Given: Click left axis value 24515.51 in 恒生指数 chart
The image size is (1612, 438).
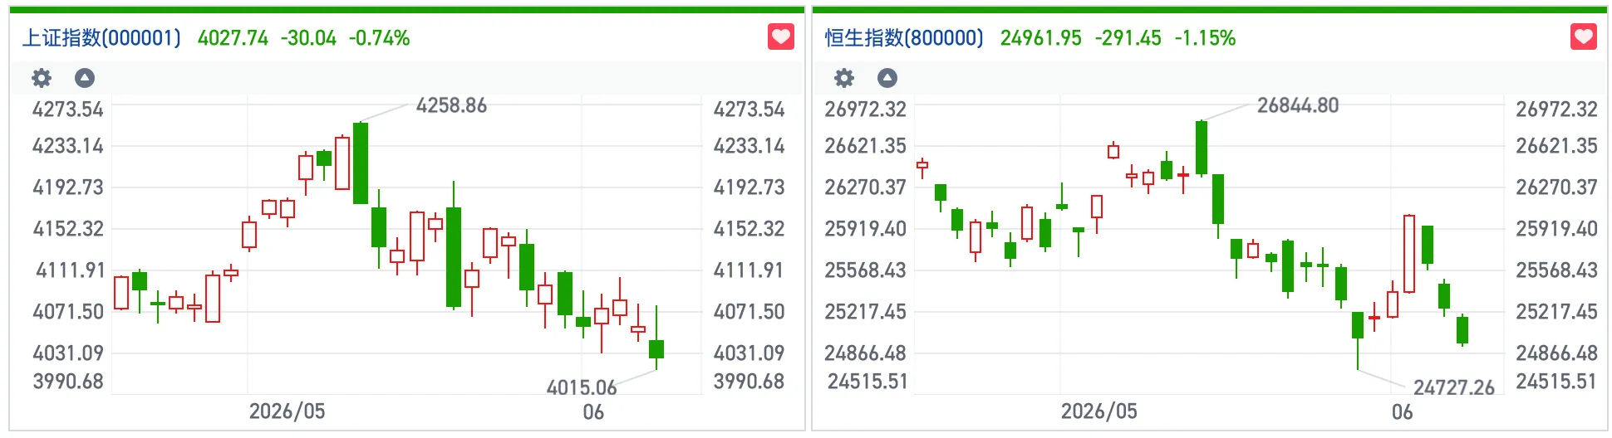Looking at the screenshot, I should (x=867, y=382).
